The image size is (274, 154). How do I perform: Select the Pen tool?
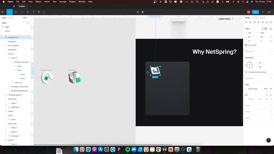click(x=27, y=12)
